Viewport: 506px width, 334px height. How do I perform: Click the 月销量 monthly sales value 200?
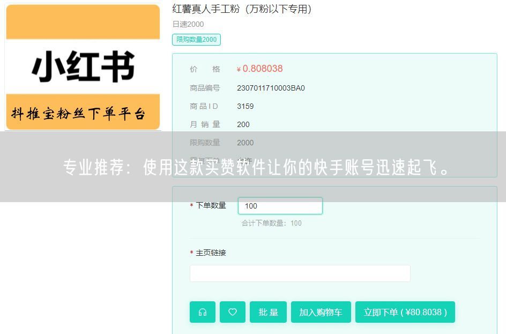[x=243, y=124]
